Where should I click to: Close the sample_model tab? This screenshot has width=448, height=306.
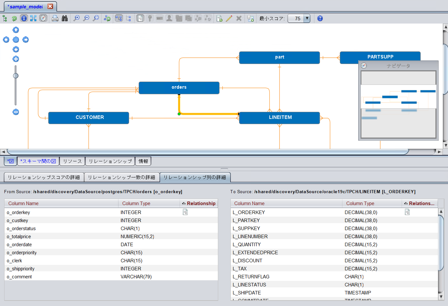click(x=50, y=6)
